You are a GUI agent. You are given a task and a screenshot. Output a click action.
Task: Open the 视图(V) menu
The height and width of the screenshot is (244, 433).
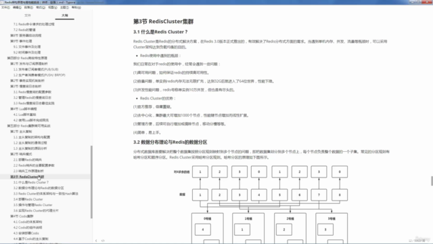point(53,7)
